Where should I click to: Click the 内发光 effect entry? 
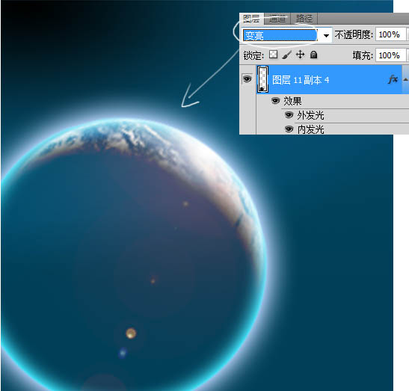310,129
